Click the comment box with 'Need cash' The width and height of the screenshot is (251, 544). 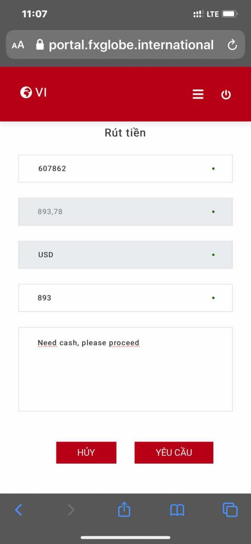pos(125,369)
